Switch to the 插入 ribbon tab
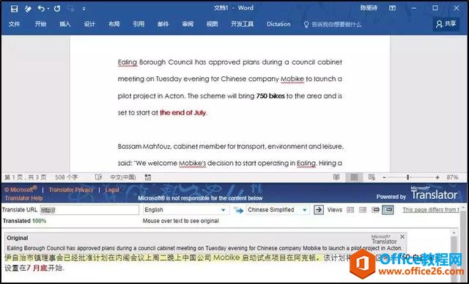This screenshot has width=469, height=284. (65, 24)
